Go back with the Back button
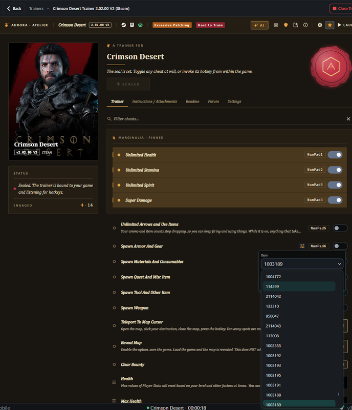Screen dimensions: 352x410 coord(14,8)
